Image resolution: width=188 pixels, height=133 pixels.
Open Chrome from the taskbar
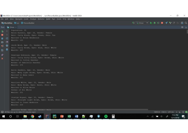tap(32, 116)
